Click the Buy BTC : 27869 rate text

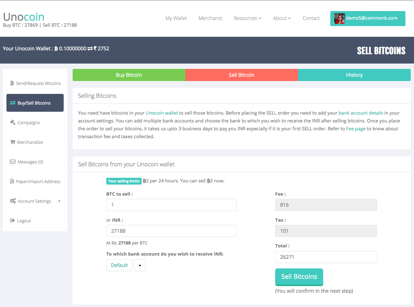click(x=20, y=25)
